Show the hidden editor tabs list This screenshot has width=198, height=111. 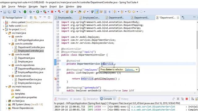183,18
